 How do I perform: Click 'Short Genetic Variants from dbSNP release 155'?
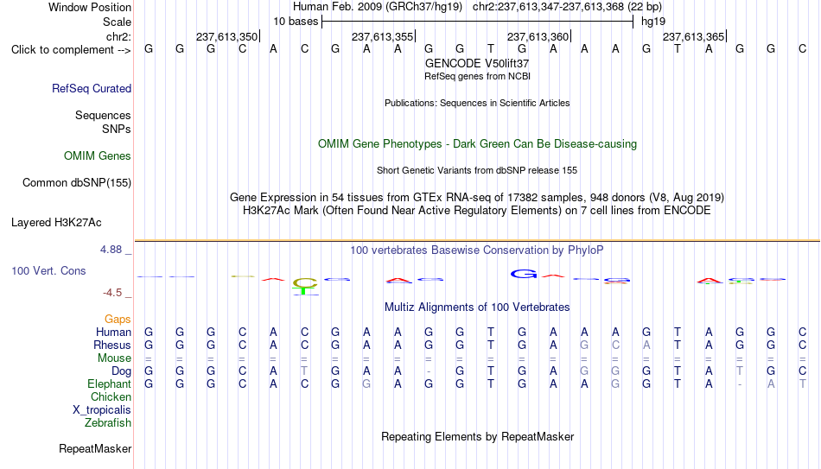click(x=477, y=170)
